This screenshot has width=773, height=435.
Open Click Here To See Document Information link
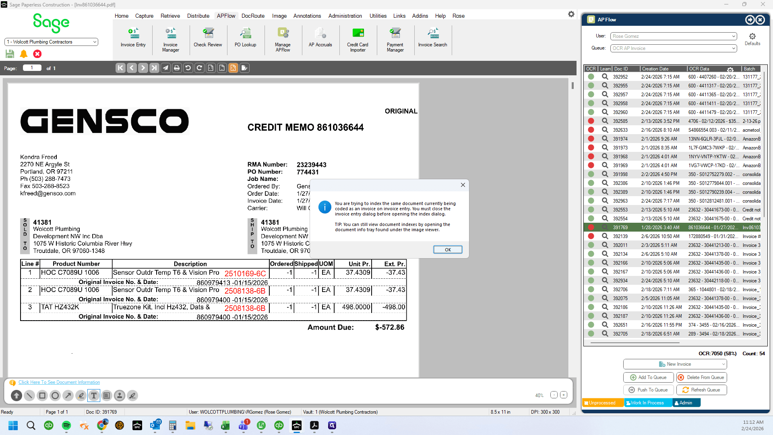click(59, 382)
